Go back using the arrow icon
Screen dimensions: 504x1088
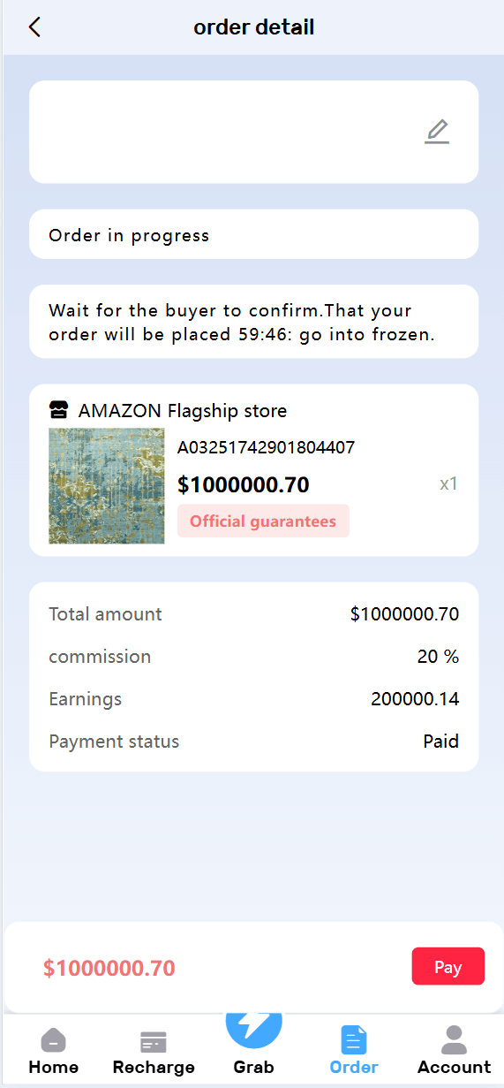coord(34,27)
